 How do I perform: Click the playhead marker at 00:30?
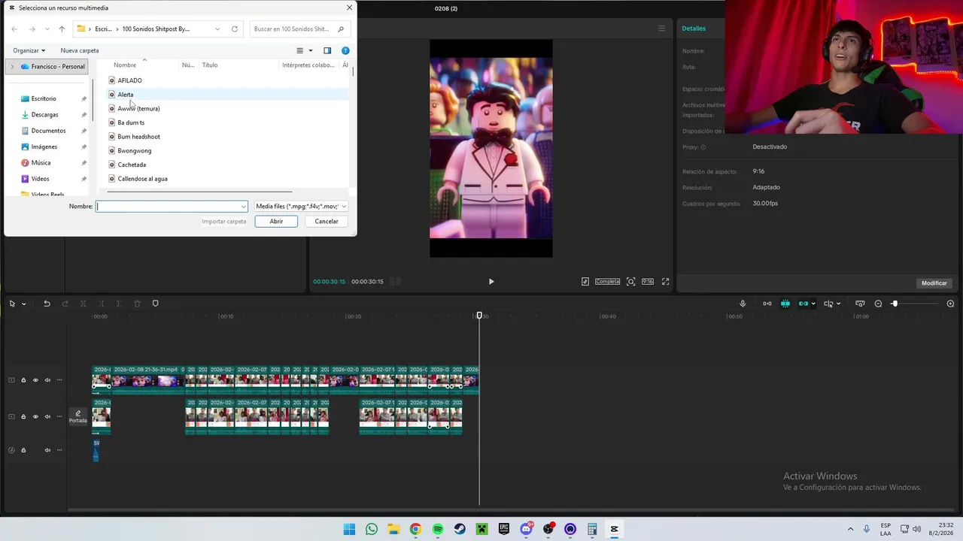pos(479,316)
